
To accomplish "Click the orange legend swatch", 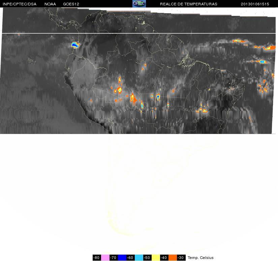I will point(173,258).
